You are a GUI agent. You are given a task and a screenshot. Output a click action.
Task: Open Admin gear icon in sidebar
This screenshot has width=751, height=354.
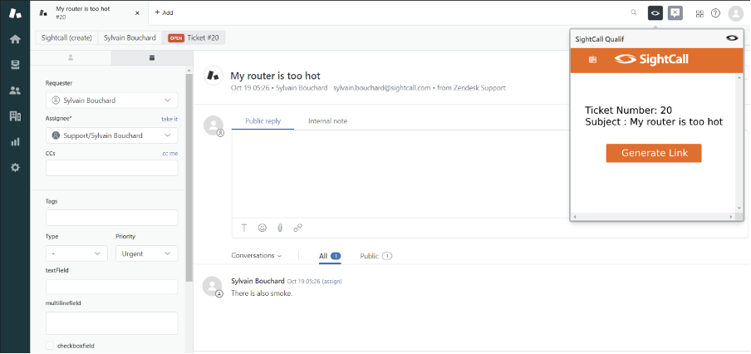(x=15, y=168)
